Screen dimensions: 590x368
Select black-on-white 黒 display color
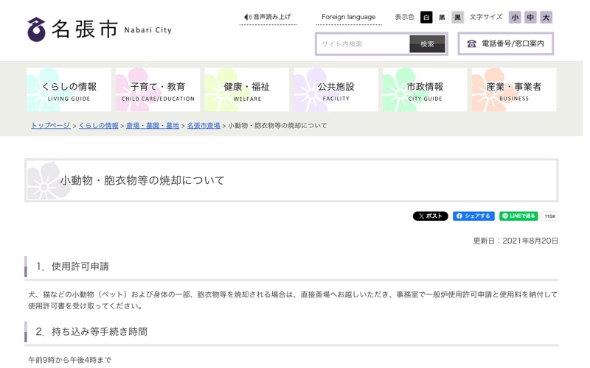(x=442, y=17)
